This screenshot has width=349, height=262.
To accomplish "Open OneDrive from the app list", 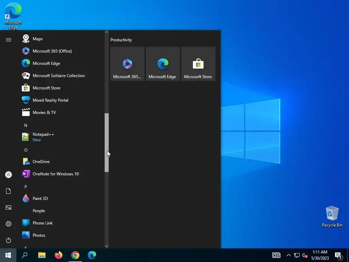I will [x=62, y=161].
